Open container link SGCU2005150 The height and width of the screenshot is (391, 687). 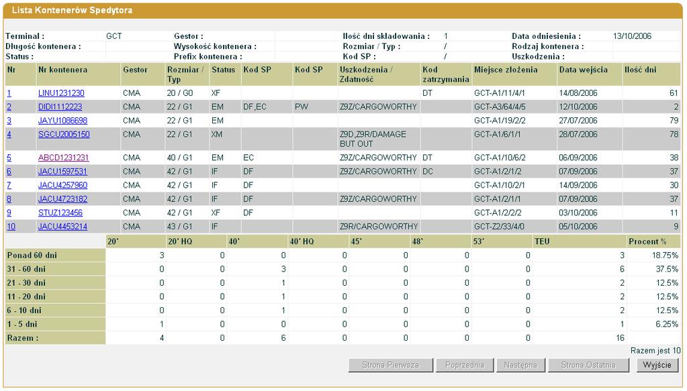64,134
